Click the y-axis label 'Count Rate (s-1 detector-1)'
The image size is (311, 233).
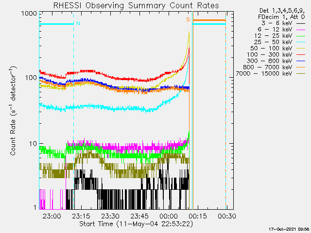coord(13,111)
